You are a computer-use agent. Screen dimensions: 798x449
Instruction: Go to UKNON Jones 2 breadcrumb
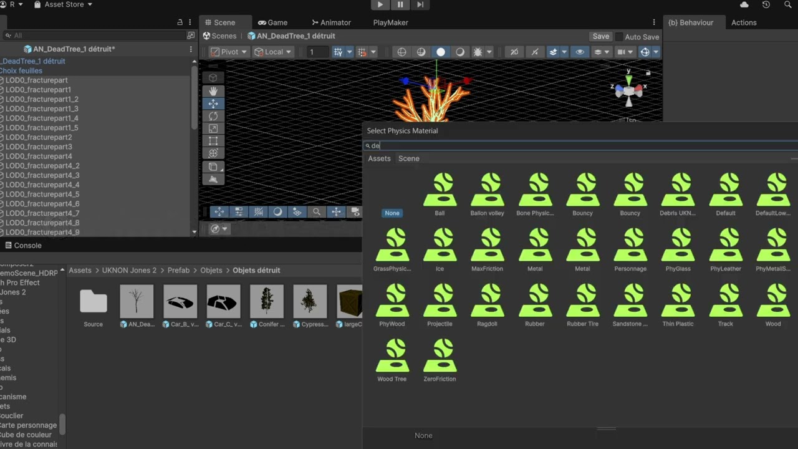[x=129, y=270]
